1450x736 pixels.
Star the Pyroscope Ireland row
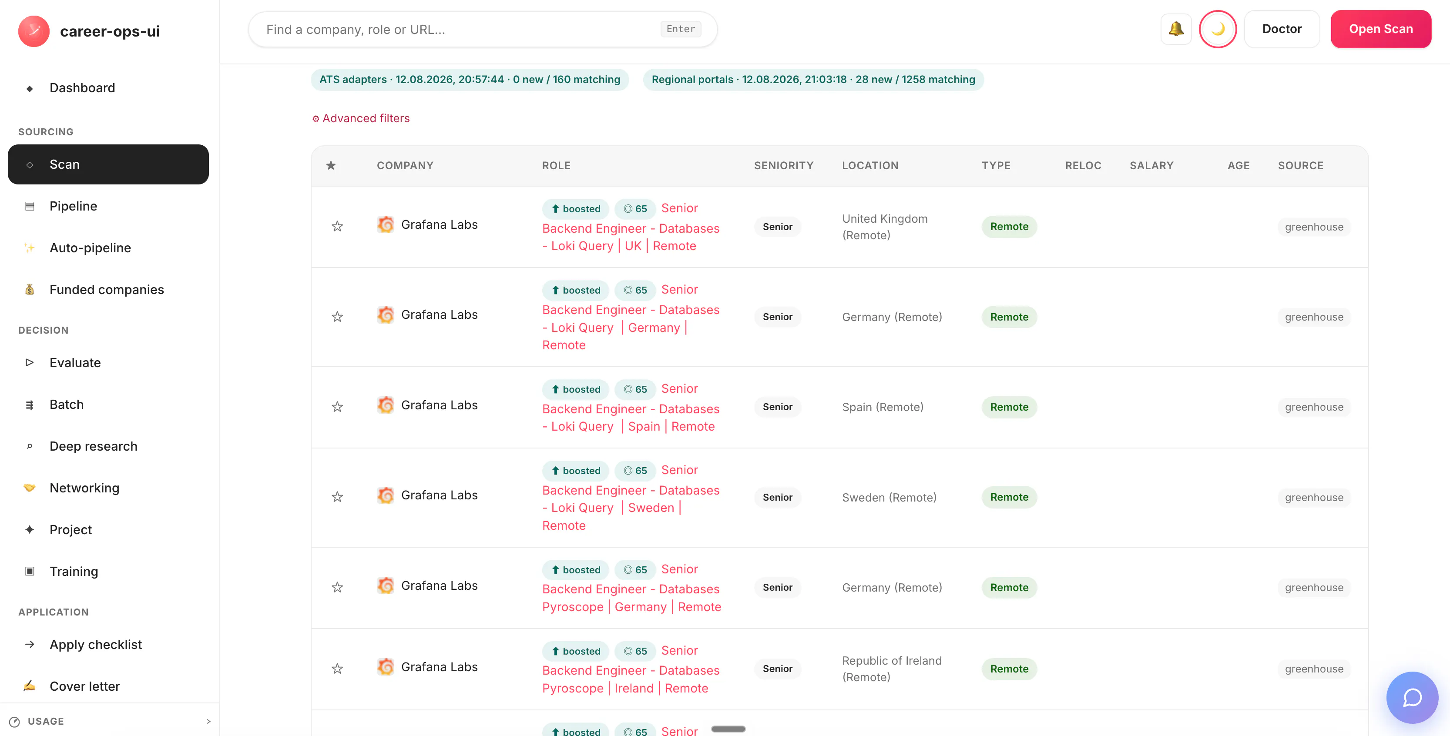pos(337,669)
